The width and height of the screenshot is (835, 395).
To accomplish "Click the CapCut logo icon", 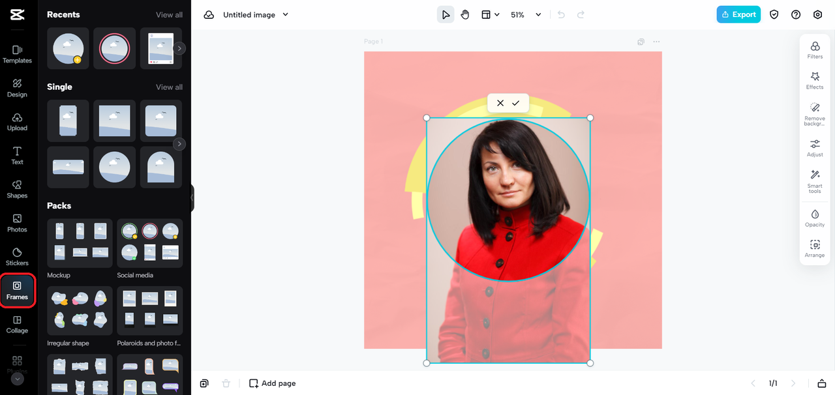I will click(17, 14).
